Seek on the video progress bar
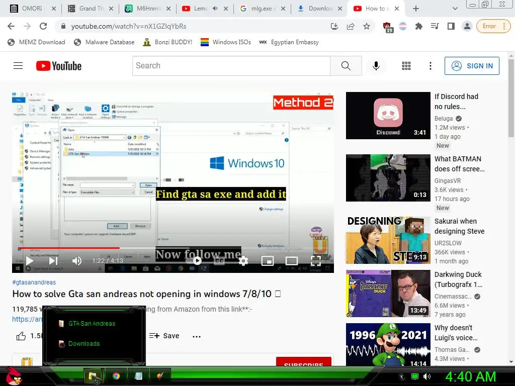The image size is (515, 386). pos(173,248)
